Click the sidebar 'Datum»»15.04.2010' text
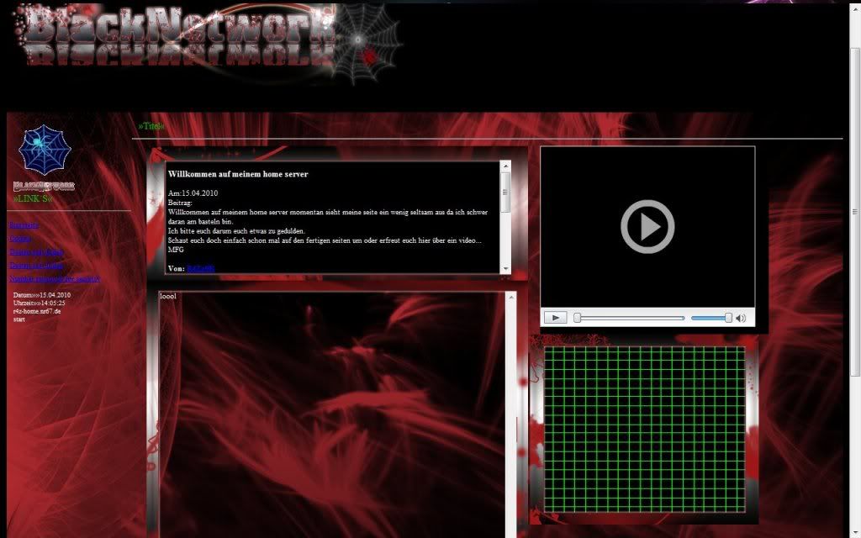 click(x=42, y=295)
